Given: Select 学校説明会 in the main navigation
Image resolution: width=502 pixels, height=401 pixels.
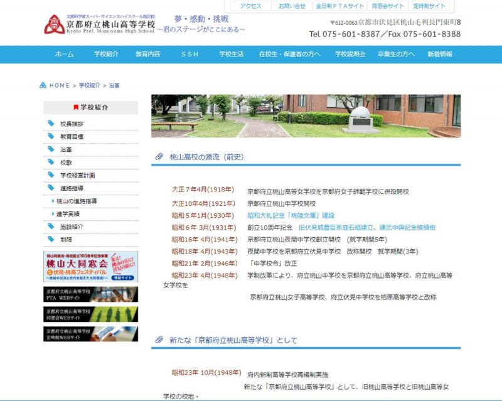Looking at the screenshot, I should pos(350,55).
